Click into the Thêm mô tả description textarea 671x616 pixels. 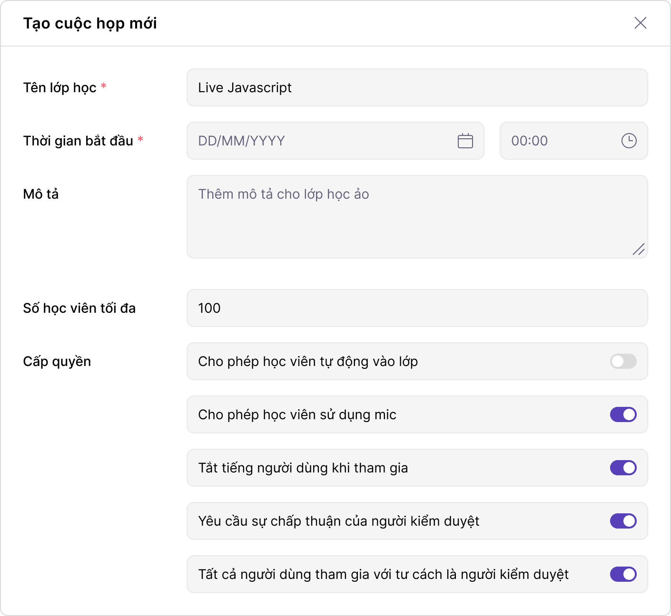(x=417, y=217)
